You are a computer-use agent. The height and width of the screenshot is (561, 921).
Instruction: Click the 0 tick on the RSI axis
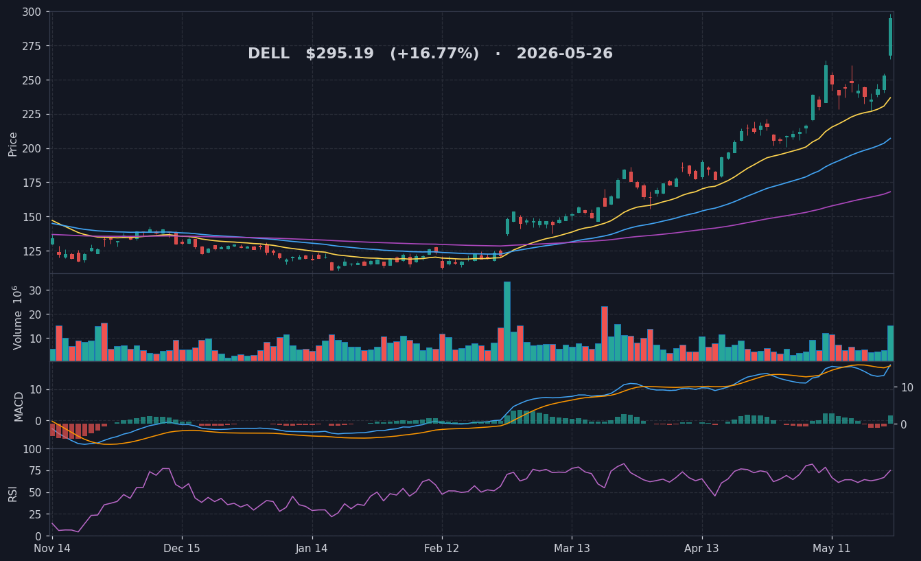click(x=38, y=536)
